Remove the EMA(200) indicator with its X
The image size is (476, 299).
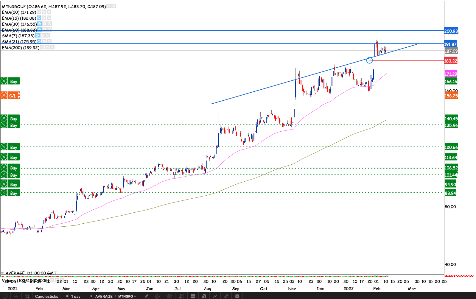[52, 47]
